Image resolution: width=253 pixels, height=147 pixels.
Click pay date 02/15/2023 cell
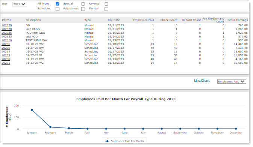click(x=116, y=40)
